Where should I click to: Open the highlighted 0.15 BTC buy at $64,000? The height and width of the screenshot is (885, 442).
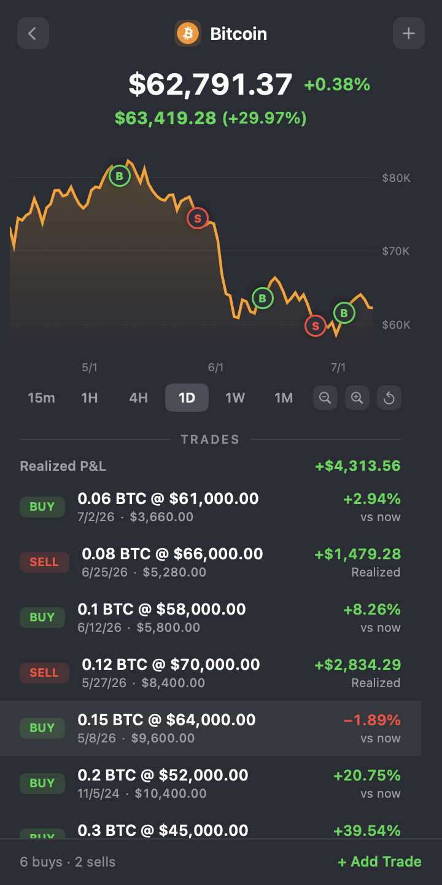coord(211,728)
